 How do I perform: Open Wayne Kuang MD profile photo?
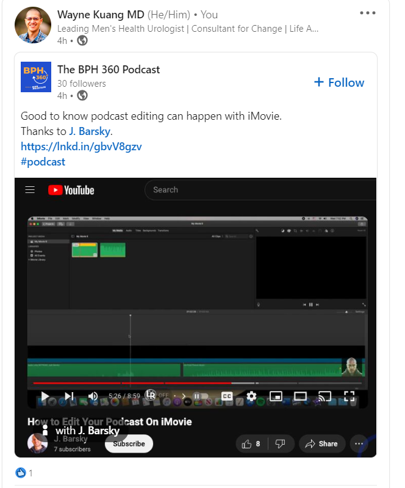tap(33, 25)
